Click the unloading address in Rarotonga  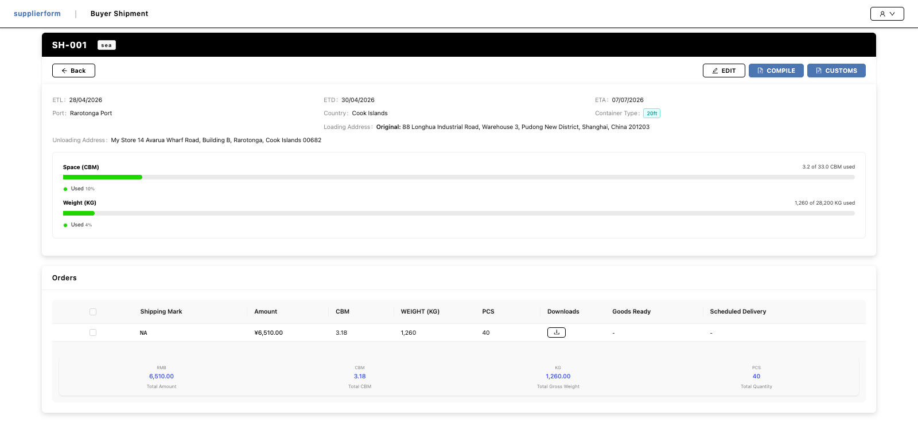[x=216, y=140]
